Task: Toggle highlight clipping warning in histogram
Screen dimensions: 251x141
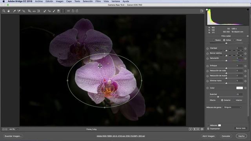Action: [247, 10]
